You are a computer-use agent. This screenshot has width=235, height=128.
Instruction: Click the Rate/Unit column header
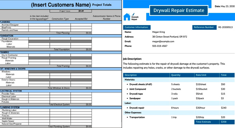tap(207, 75)
